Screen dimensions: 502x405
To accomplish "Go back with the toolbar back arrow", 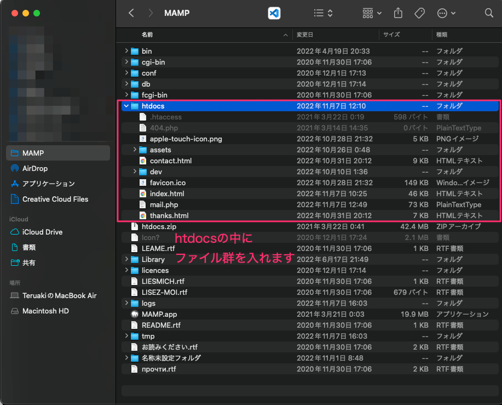I will coord(131,13).
